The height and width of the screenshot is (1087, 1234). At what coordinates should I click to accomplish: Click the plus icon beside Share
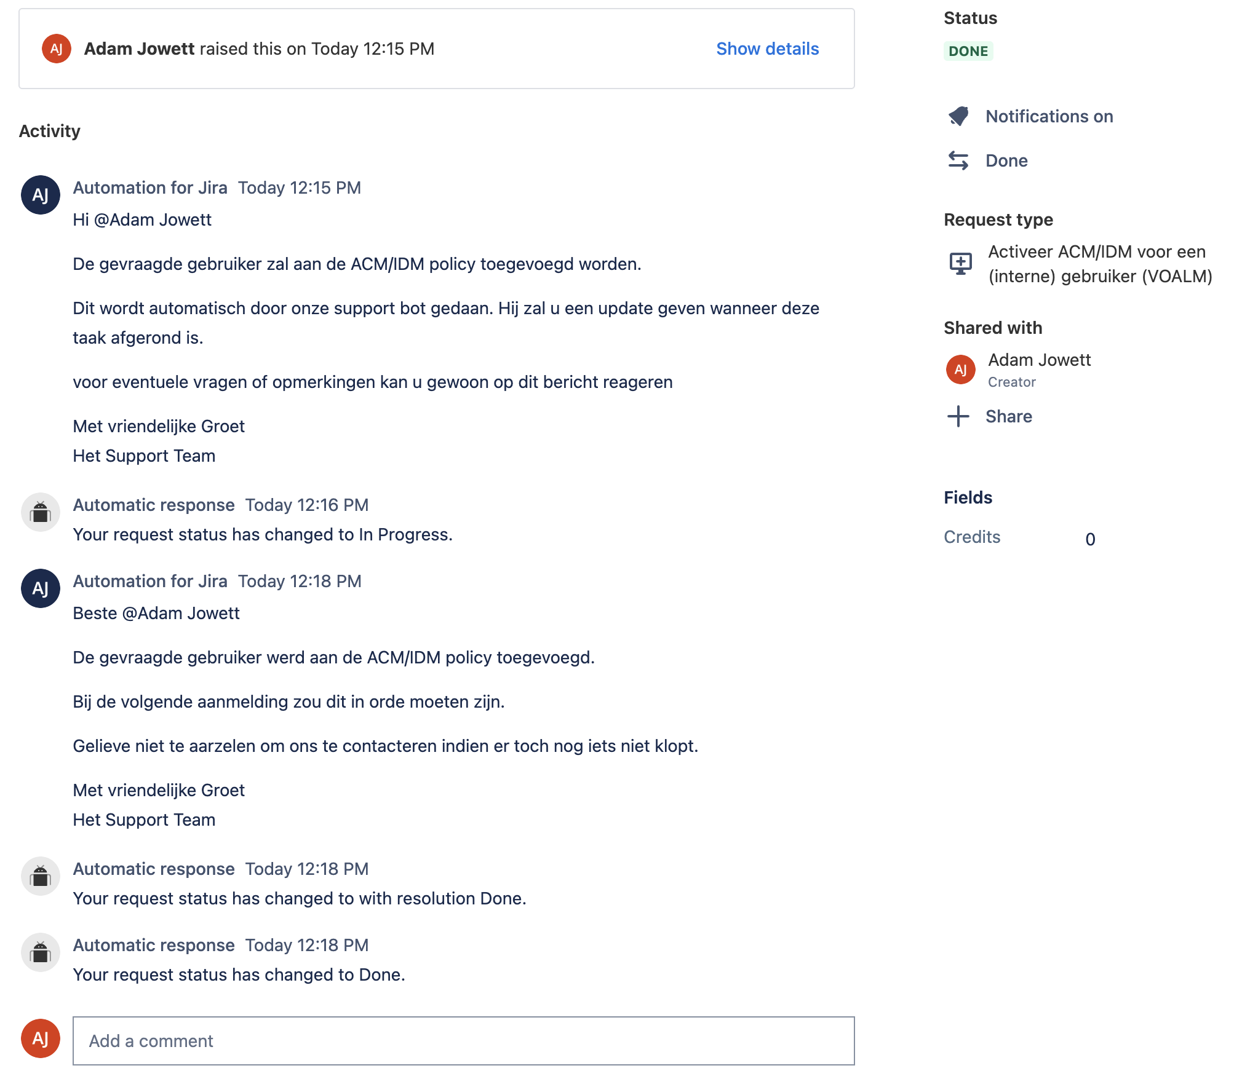958,416
